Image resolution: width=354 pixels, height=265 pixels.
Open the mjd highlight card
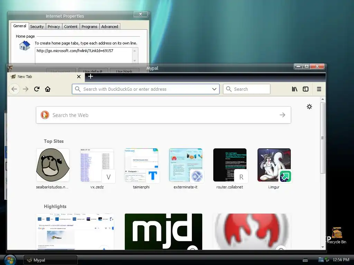[x=164, y=232]
